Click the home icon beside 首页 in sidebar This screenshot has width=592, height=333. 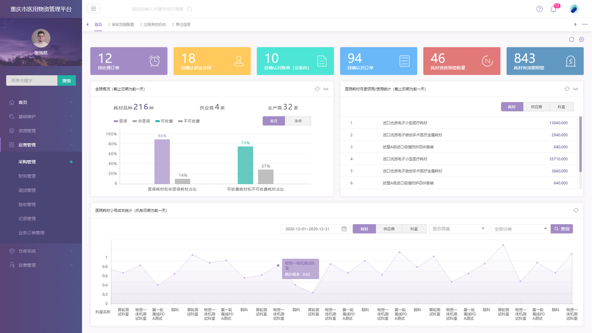pyautogui.click(x=12, y=102)
